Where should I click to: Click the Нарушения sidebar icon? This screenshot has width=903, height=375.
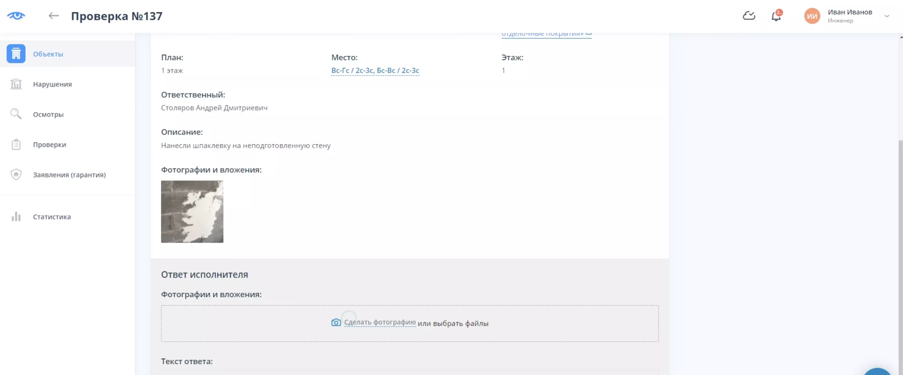16,84
